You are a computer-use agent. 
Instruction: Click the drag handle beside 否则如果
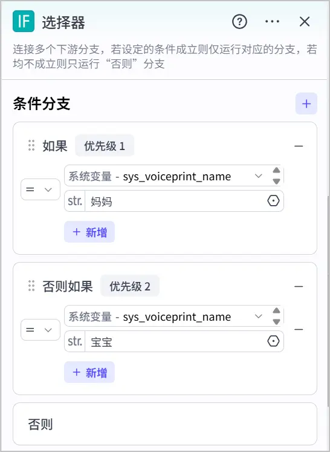click(x=31, y=286)
